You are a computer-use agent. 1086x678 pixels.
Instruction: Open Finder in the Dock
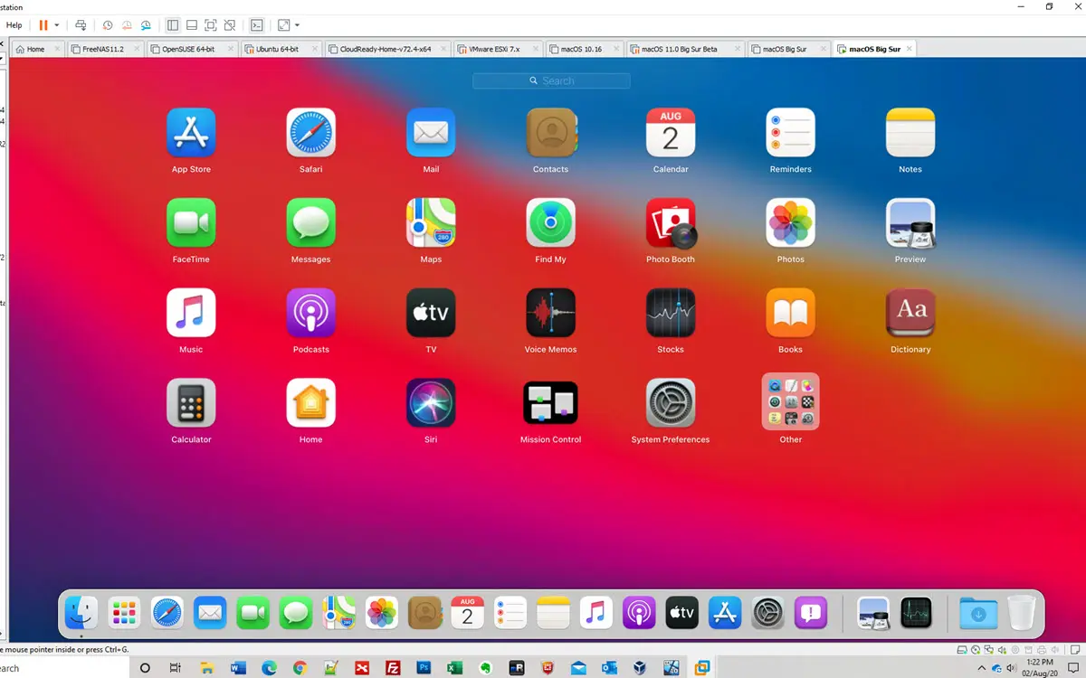pos(81,613)
